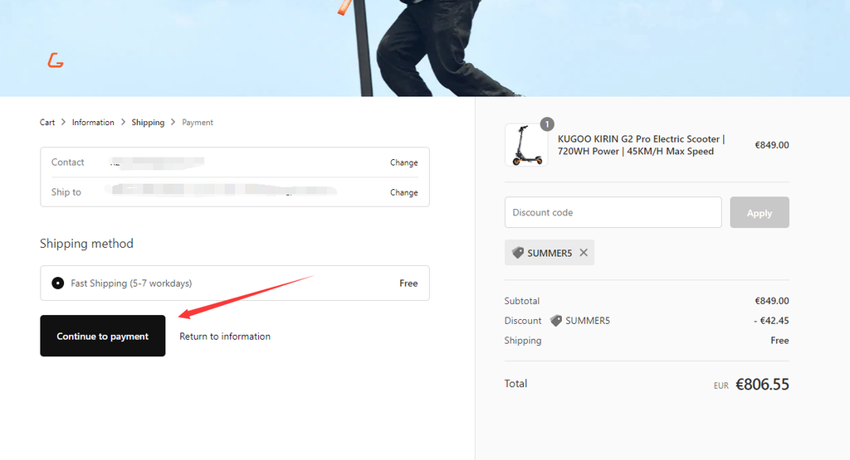Click the quantity badge on the scooter thumbnail

click(x=547, y=124)
